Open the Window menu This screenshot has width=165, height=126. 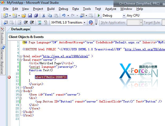pyautogui.click(x=126, y=9)
